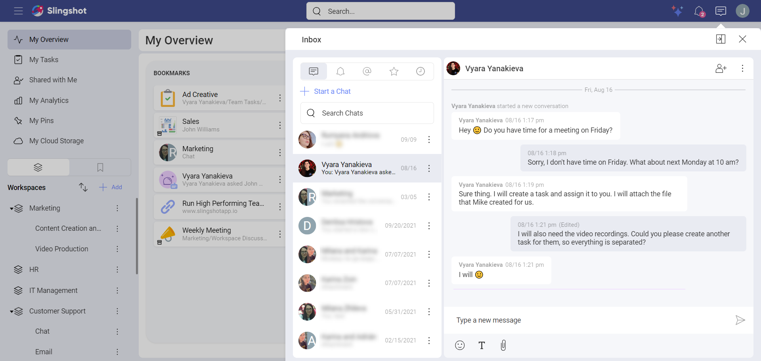This screenshot has height=361, width=761.
Task: Add a new workspace
Action: click(111, 187)
